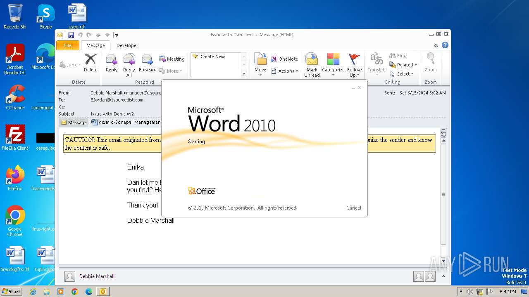The height and width of the screenshot is (297, 529).
Task: Open the Follow Up flag menu
Action: (x=354, y=65)
